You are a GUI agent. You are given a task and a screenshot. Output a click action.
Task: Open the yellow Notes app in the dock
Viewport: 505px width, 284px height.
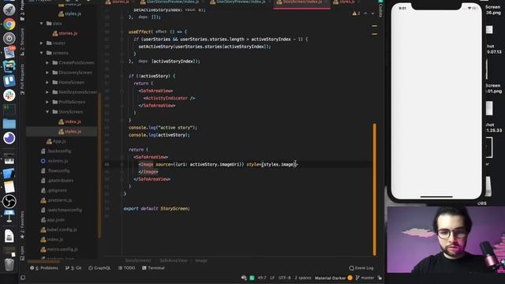click(9, 187)
